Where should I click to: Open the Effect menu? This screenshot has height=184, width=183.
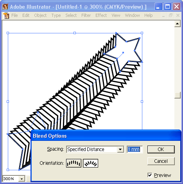101,15
